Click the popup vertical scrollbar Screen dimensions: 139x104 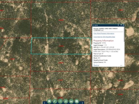coord(124,34)
